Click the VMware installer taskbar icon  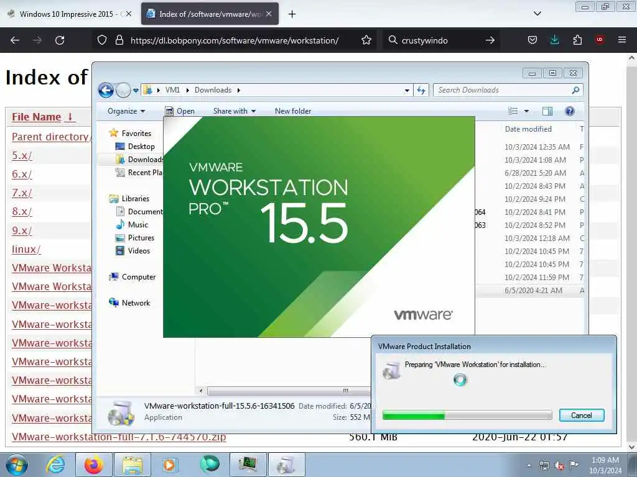286,465
